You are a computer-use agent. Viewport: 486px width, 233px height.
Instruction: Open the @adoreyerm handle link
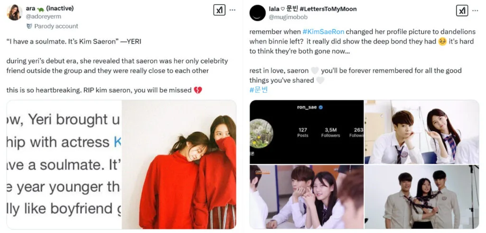point(46,17)
